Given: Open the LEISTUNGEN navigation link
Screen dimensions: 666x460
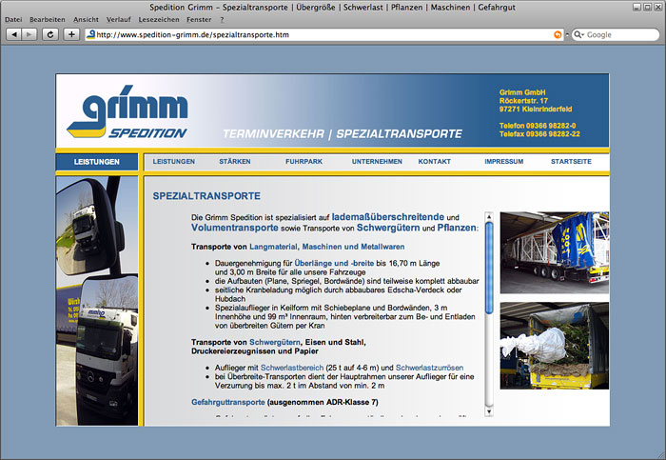Looking at the screenshot, I should point(174,162).
